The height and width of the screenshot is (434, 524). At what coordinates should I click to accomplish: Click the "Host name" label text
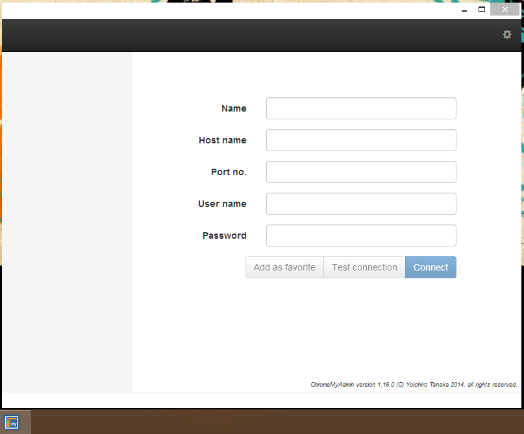tap(222, 140)
